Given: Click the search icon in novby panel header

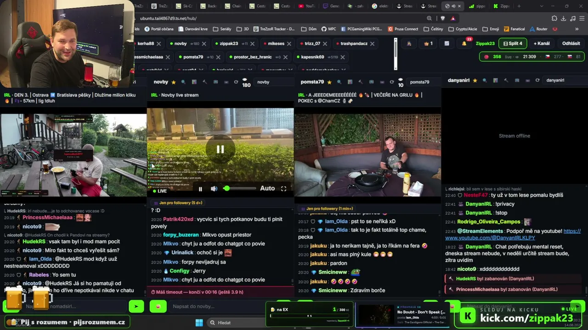Looking at the screenshot, I should point(183,82).
